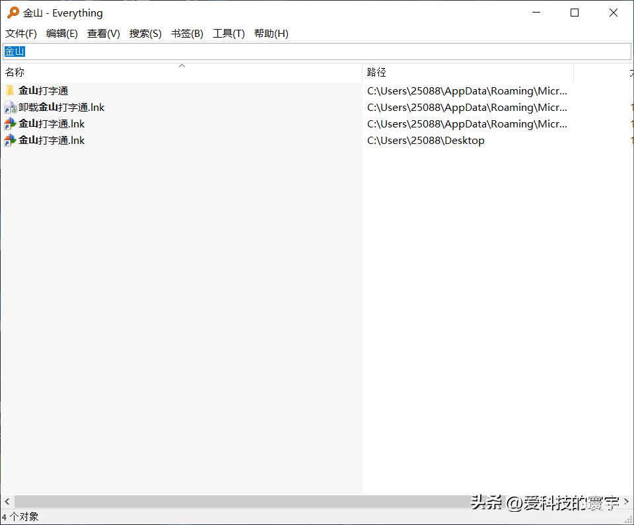Click the 金山打字通 folder icon
Screen dimensions: 634x525
pyautogui.click(x=10, y=90)
